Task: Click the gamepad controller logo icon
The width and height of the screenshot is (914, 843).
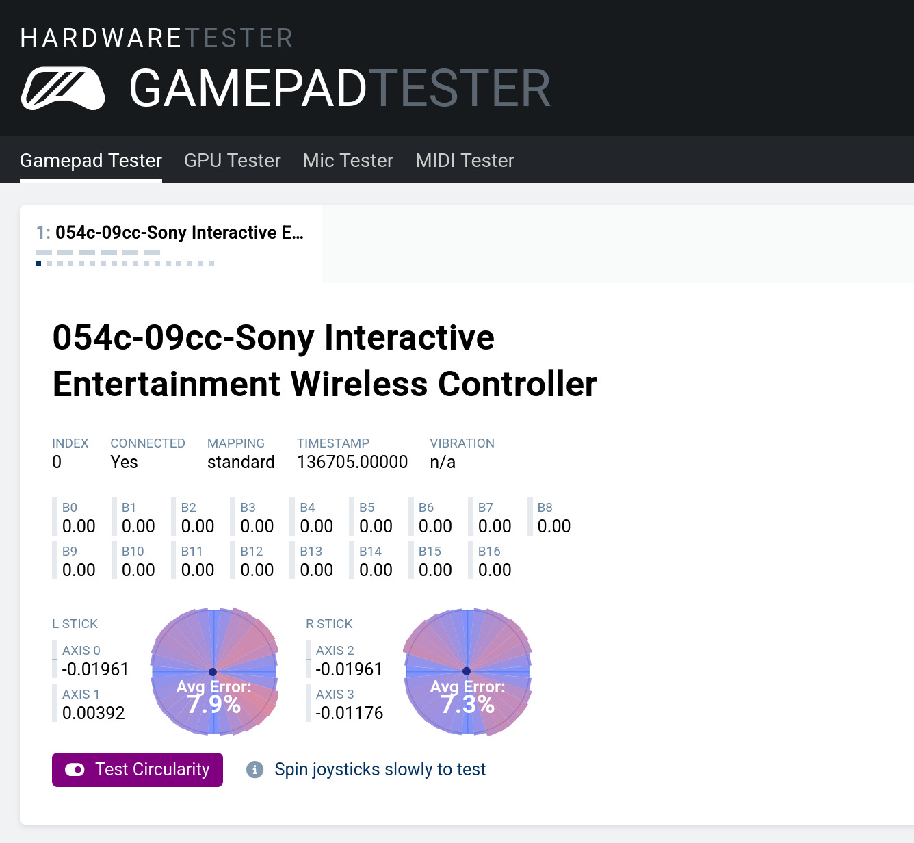Action: tap(63, 88)
